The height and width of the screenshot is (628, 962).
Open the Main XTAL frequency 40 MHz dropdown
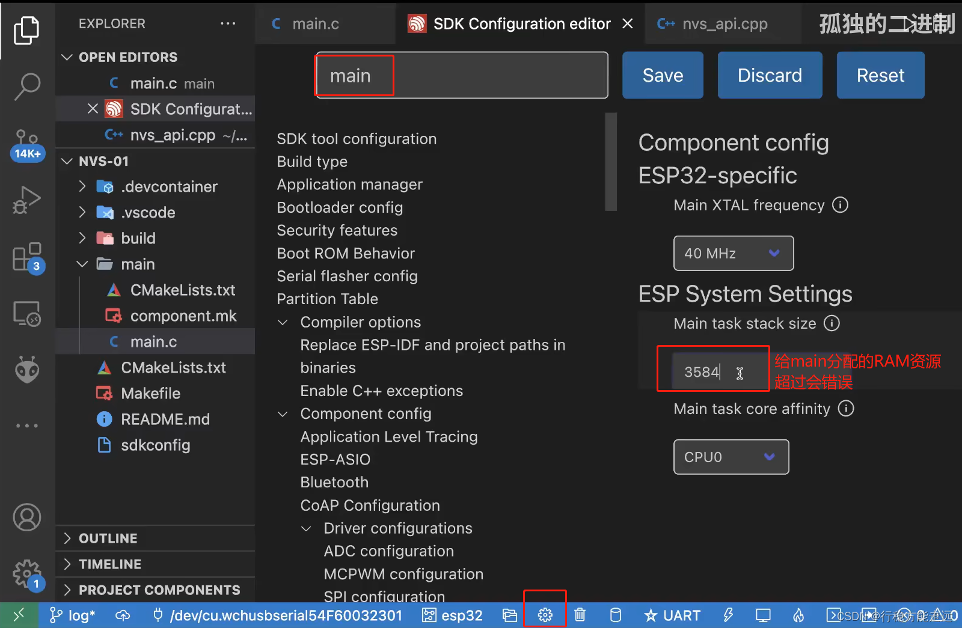[x=734, y=253]
